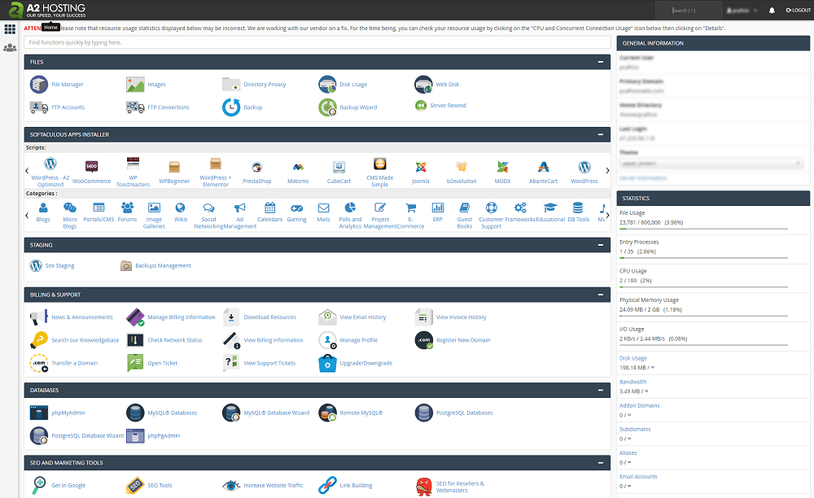Open Email Accounts statistics link
The width and height of the screenshot is (814, 498).
coord(638,477)
